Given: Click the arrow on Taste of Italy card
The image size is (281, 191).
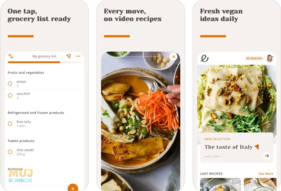Looking at the screenshot, I should 267,156.
